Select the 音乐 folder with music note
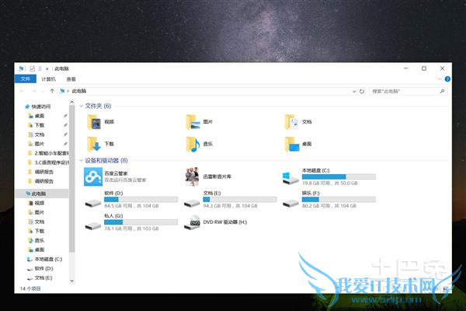Screen dimensions: 466x311 199,144
